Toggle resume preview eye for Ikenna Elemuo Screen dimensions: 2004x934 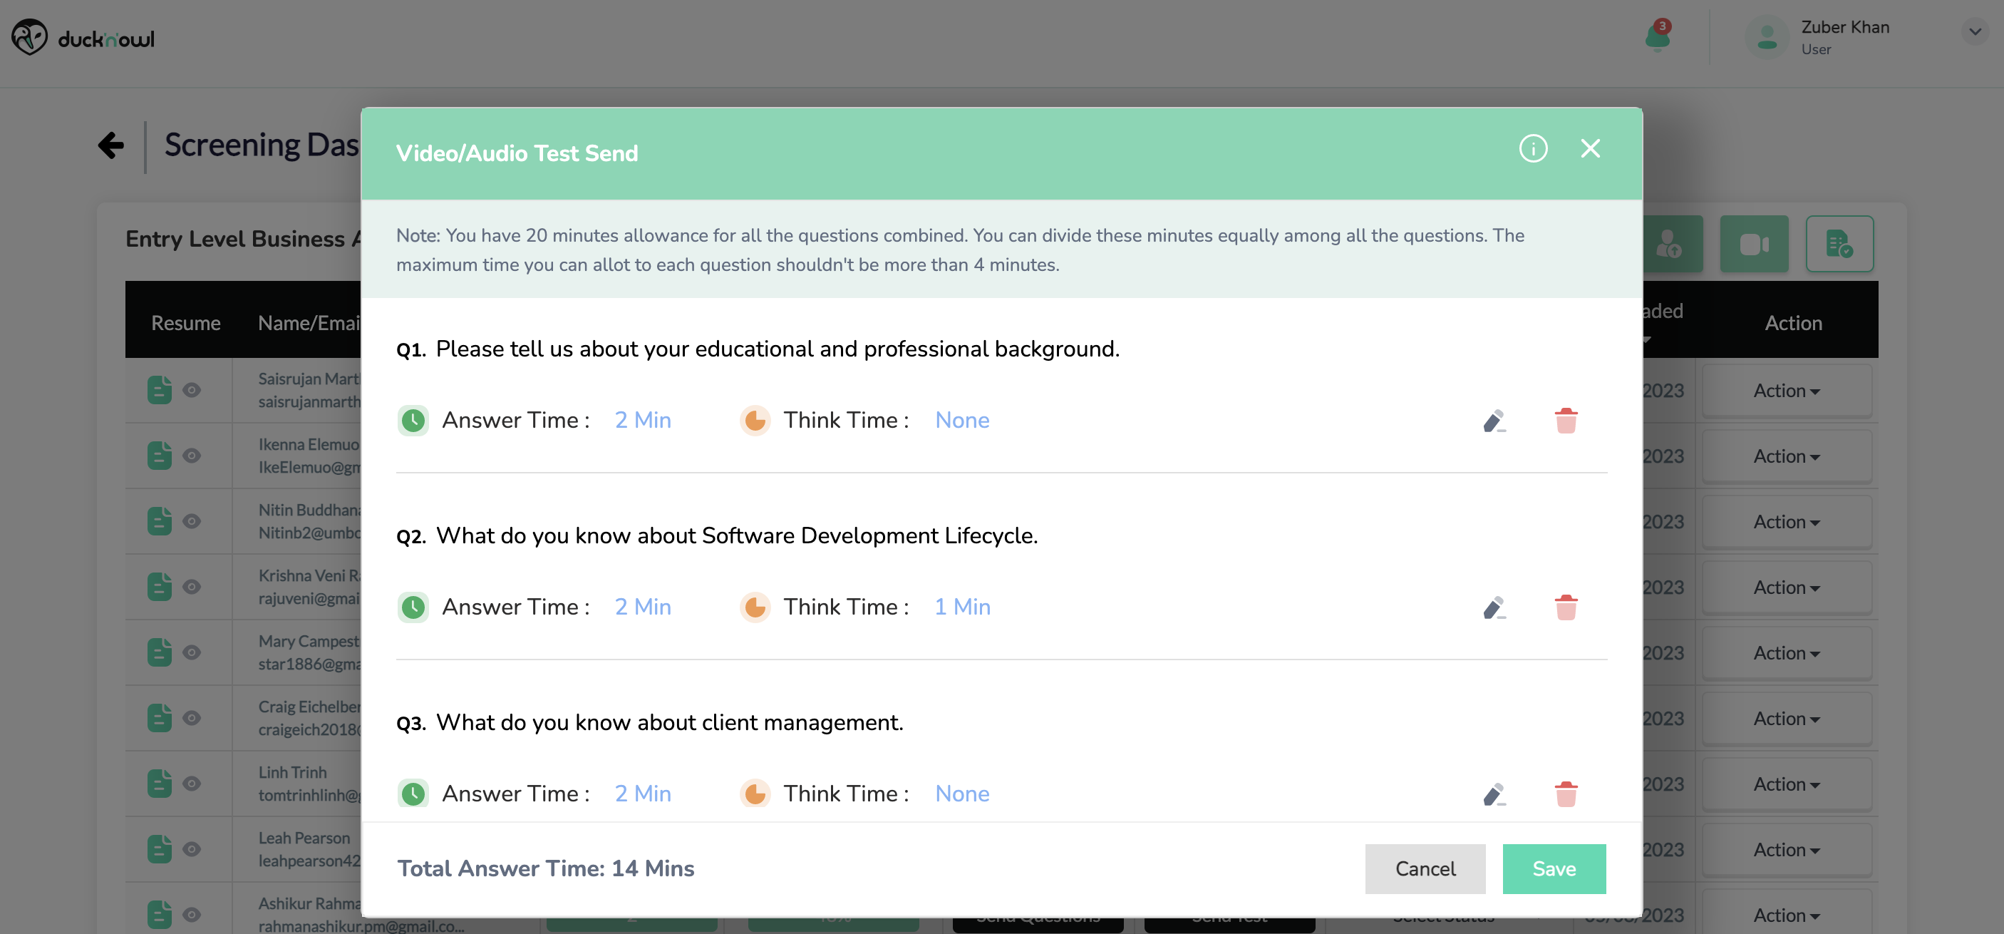pos(192,456)
